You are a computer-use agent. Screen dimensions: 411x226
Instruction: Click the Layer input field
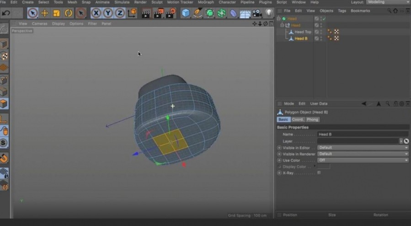(358, 141)
